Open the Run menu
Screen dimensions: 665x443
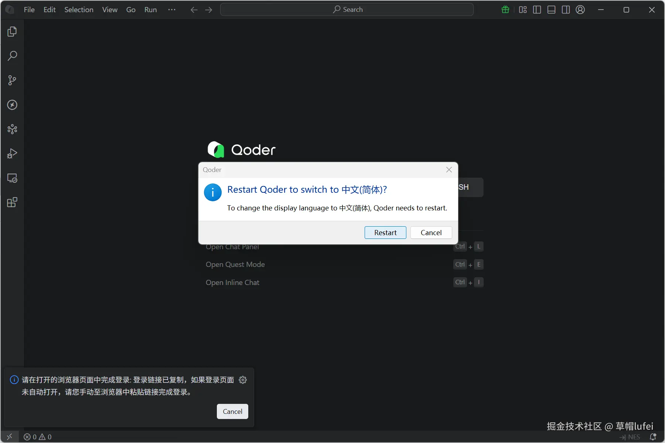tap(150, 10)
